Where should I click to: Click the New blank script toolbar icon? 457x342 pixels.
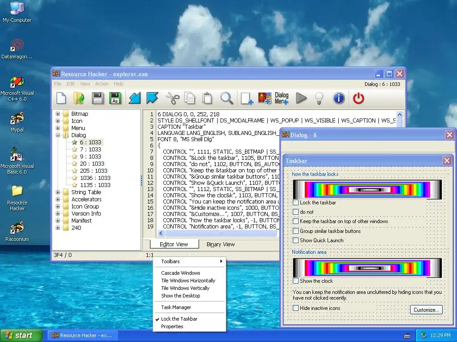61,98
